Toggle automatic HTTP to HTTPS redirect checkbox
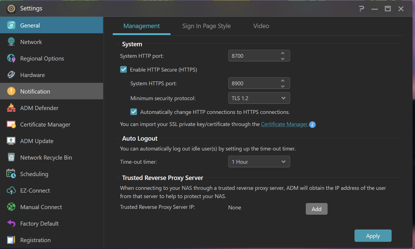Image resolution: width=415 pixels, height=249 pixels. [134, 112]
